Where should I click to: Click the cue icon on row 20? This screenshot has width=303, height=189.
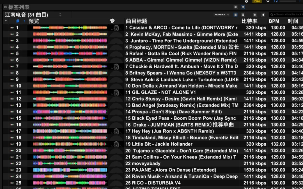click(12, 150)
